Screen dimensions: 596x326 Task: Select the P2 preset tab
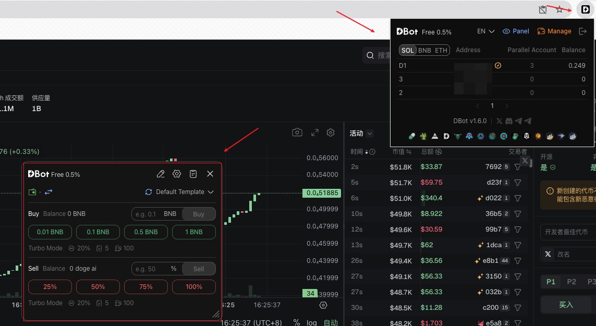pos(571,282)
